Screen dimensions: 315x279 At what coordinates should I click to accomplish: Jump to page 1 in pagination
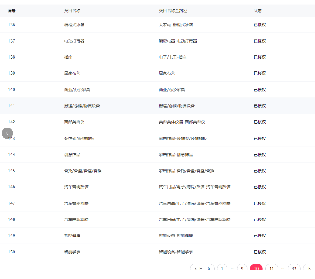click(222, 269)
